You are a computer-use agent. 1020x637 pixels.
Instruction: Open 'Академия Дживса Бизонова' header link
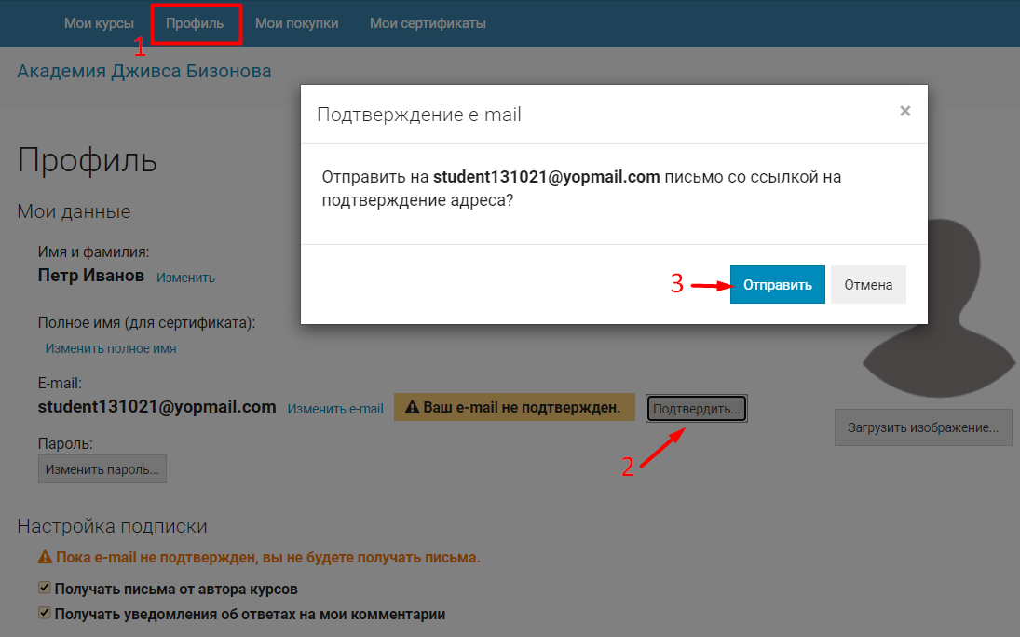click(x=144, y=71)
